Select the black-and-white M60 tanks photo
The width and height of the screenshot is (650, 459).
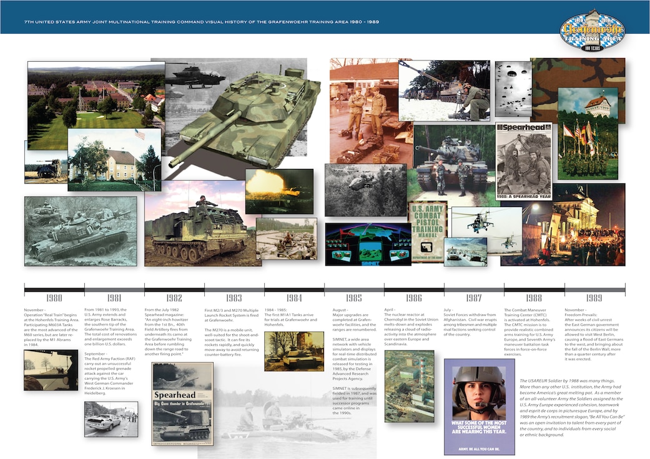81,231
